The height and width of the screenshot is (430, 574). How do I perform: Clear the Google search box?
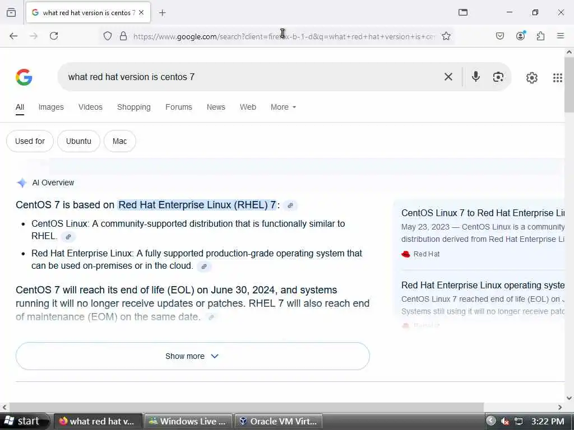pyautogui.click(x=448, y=77)
